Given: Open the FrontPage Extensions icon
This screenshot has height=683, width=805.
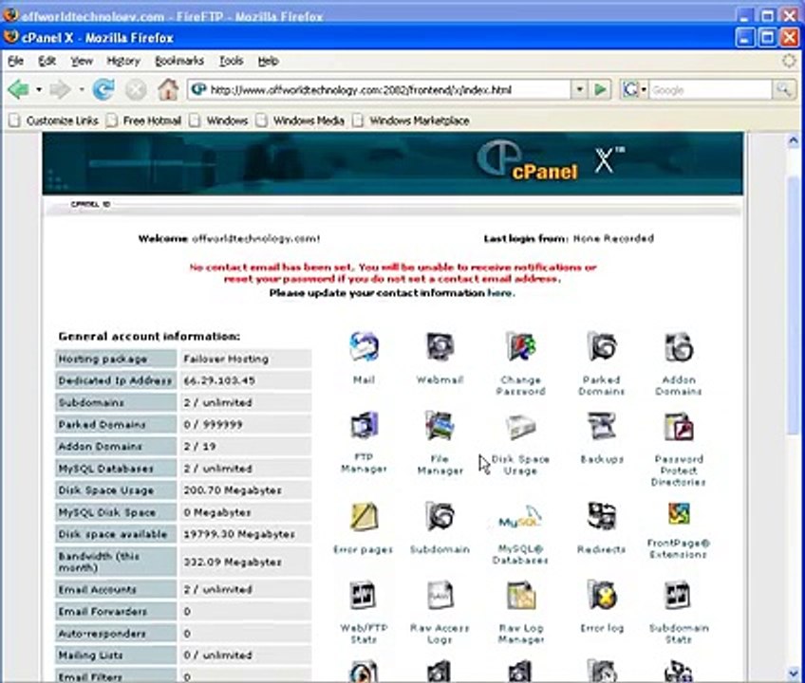Looking at the screenshot, I should (x=679, y=514).
